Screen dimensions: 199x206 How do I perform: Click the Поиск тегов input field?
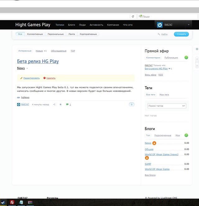[167, 106]
